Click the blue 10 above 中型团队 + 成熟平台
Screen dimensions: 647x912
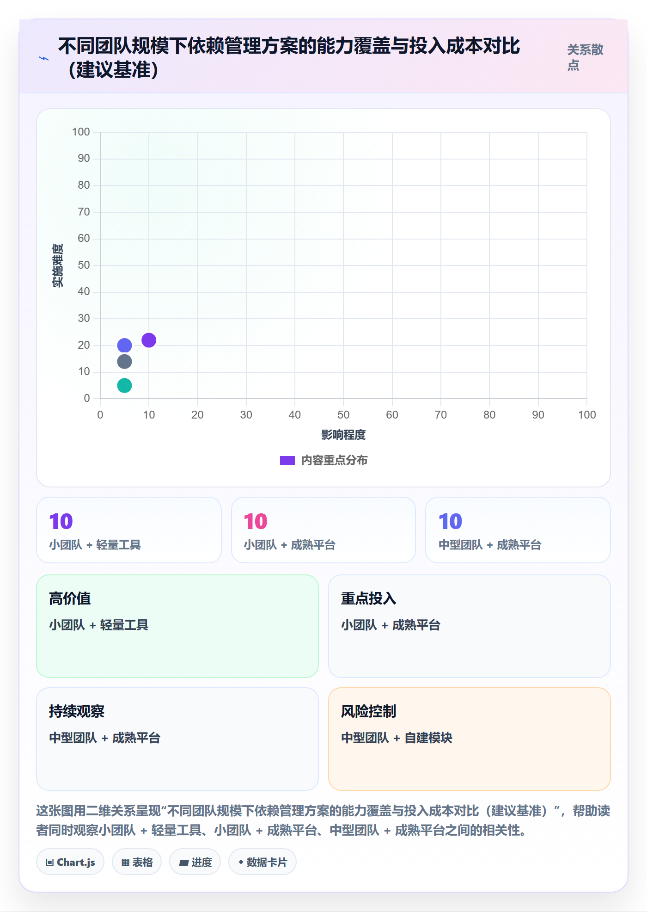tap(450, 522)
